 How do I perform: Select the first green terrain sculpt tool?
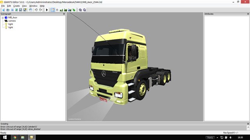pos(61,10)
